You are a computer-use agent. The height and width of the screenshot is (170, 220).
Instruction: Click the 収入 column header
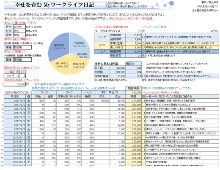point(102,97)
